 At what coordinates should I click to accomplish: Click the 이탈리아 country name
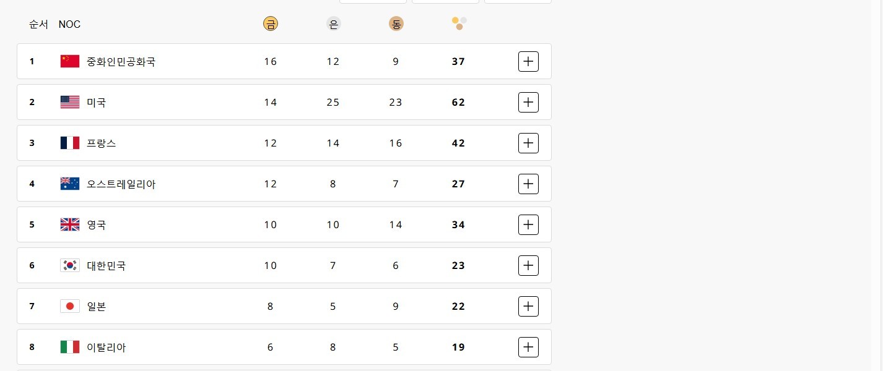(106, 347)
